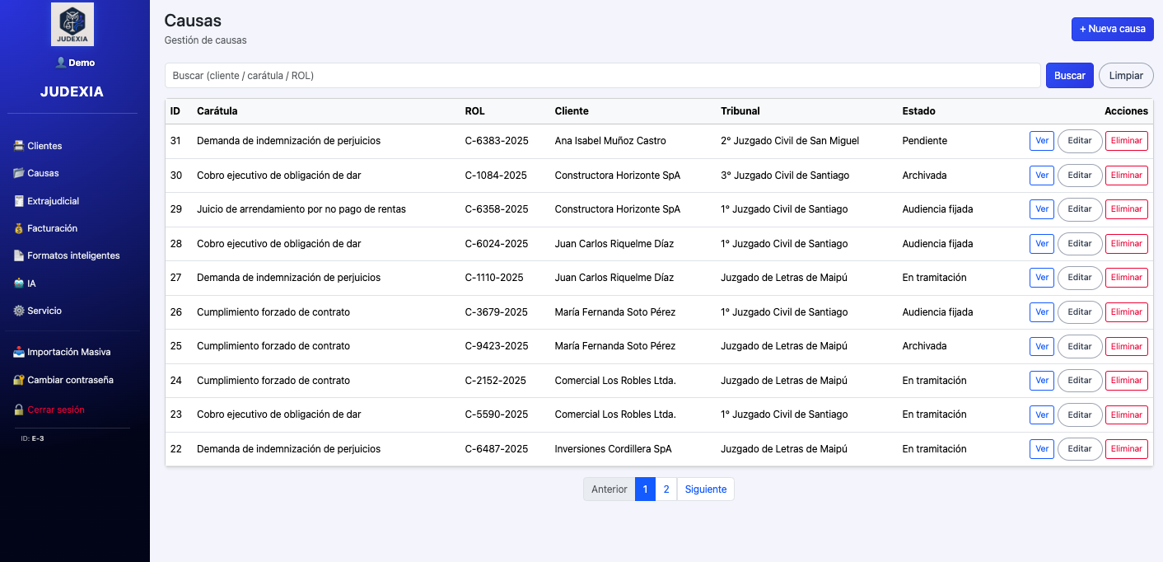1163x562 pixels.
Task: Click the Importación Masiva inbox icon
Action: click(19, 352)
